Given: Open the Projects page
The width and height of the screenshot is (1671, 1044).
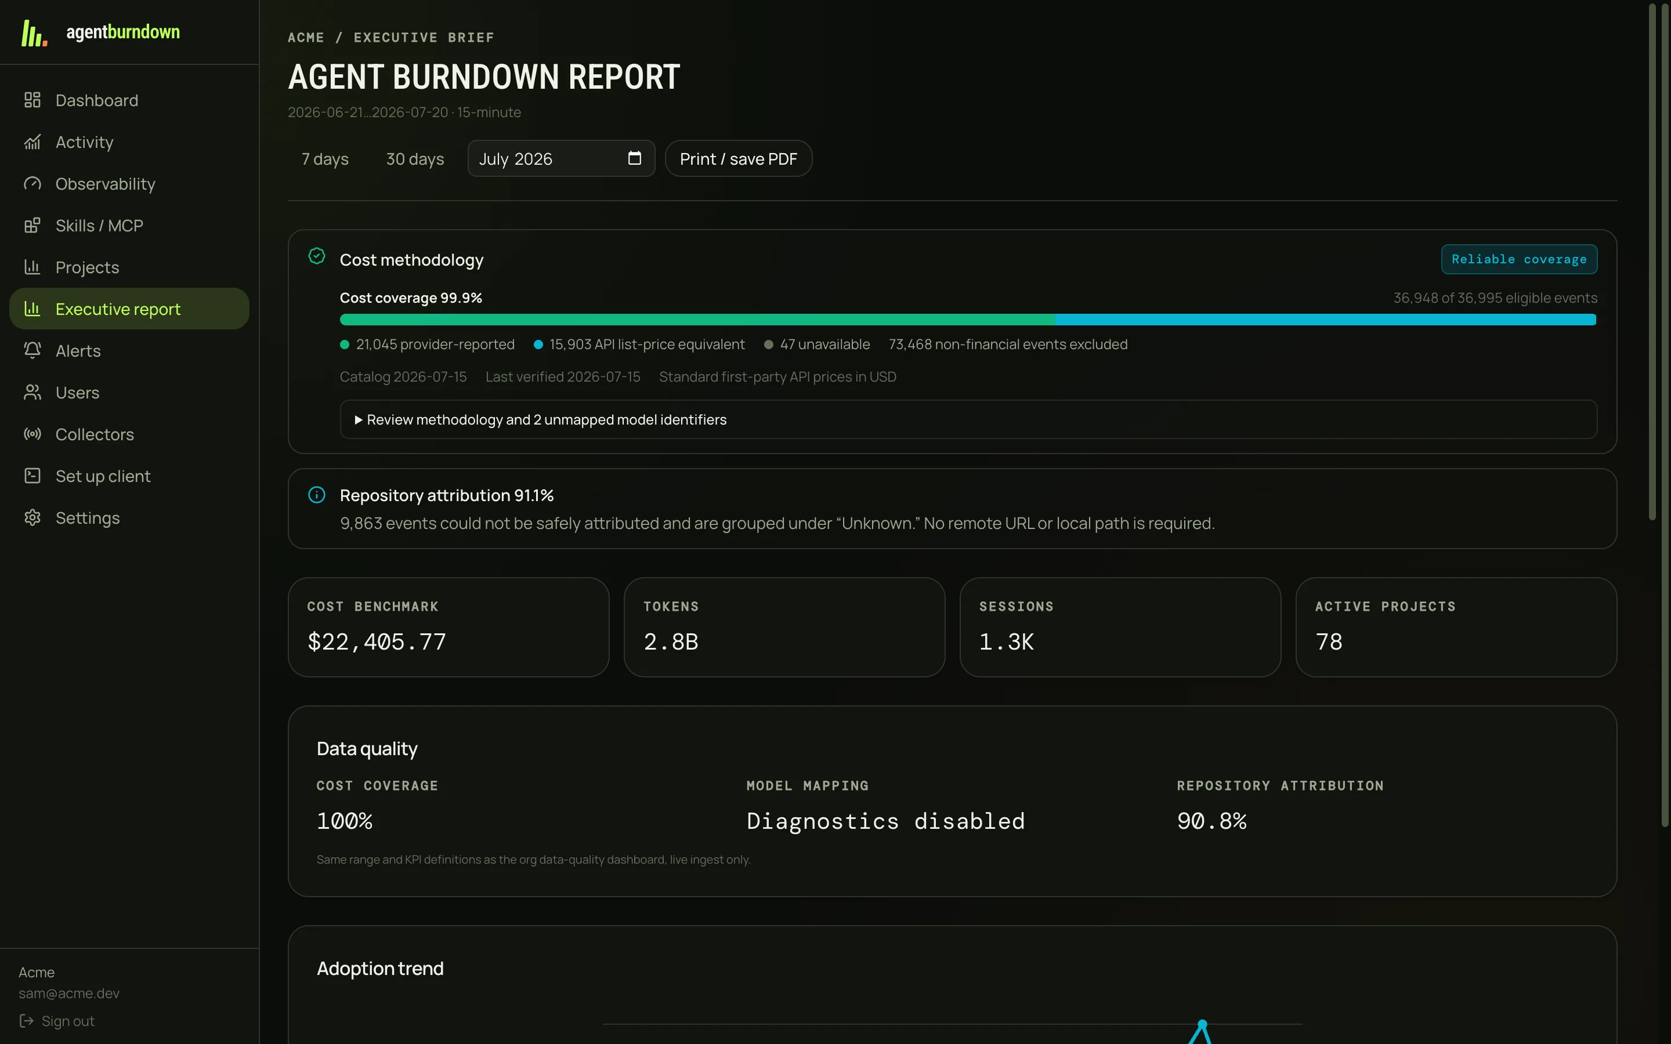Looking at the screenshot, I should click(129, 267).
